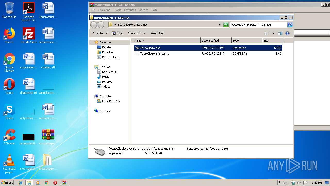Open VLC media player desktop shortcut
This screenshot has width=330, height=186.
pyautogui.click(x=9, y=164)
